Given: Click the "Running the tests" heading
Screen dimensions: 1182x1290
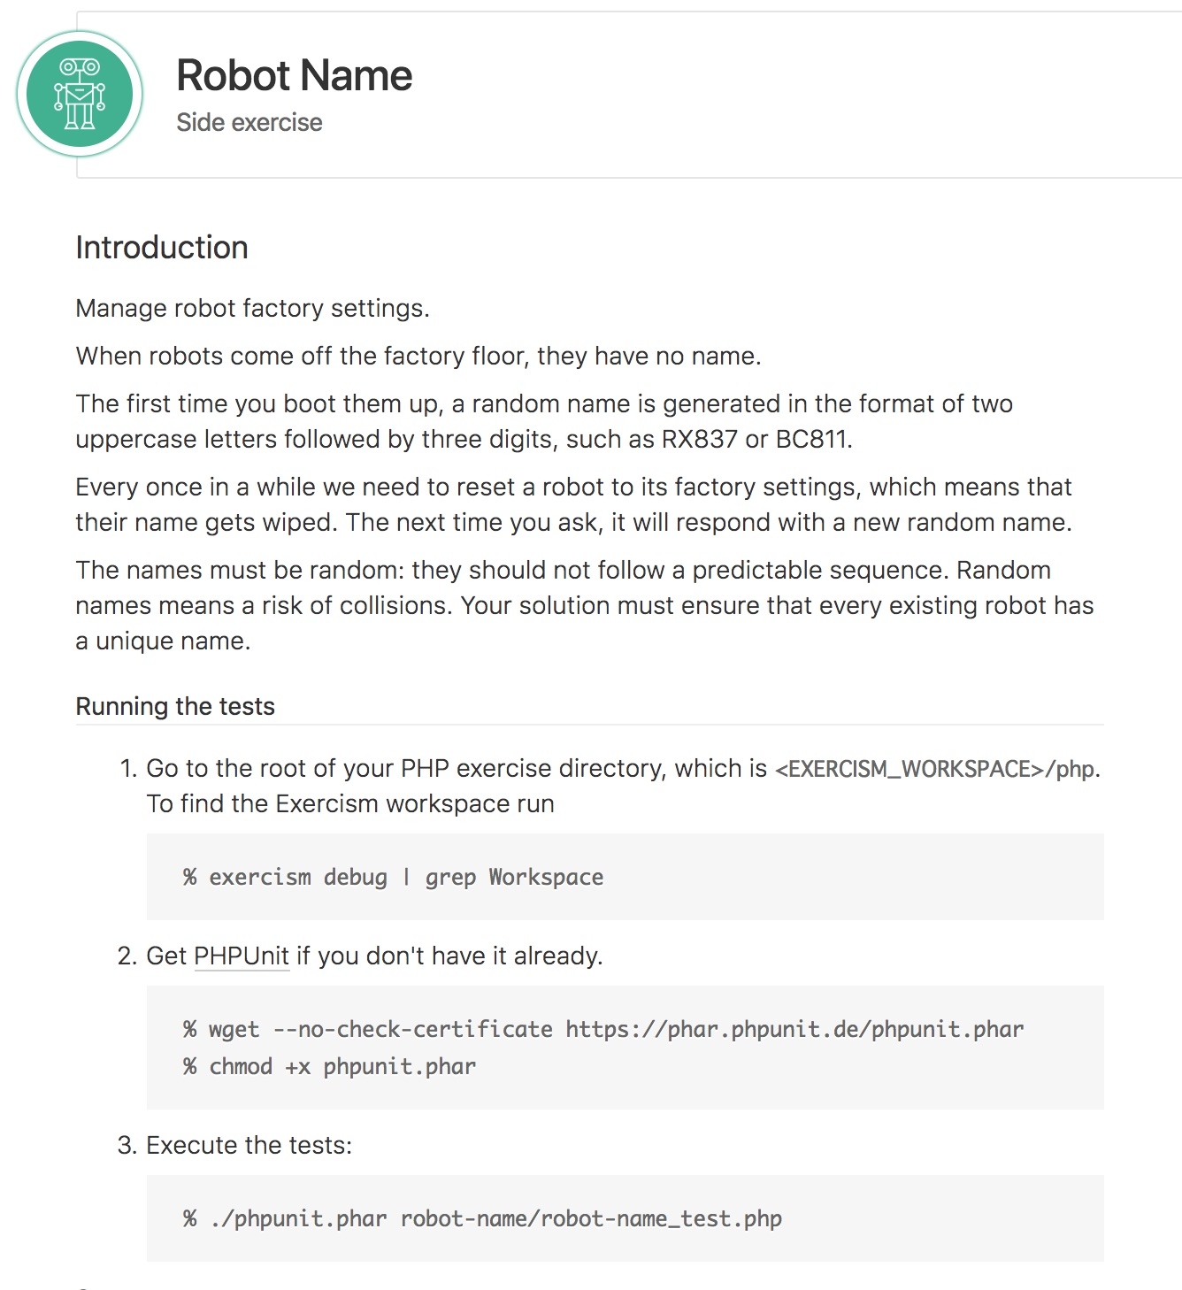Looking at the screenshot, I should pyautogui.click(x=175, y=706).
